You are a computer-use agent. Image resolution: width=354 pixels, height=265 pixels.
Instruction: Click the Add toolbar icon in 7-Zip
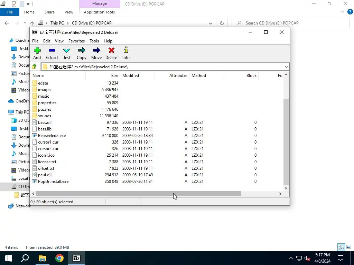pos(37,53)
